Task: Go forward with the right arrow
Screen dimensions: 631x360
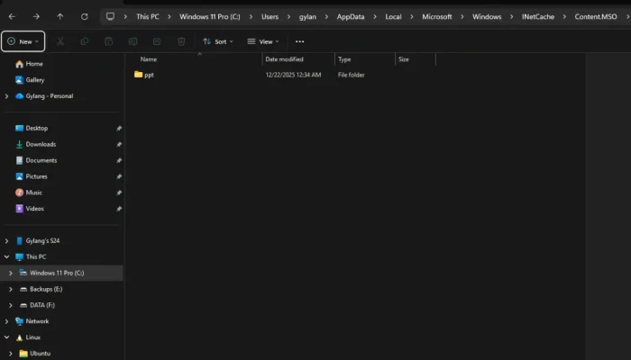Action: pyautogui.click(x=36, y=16)
